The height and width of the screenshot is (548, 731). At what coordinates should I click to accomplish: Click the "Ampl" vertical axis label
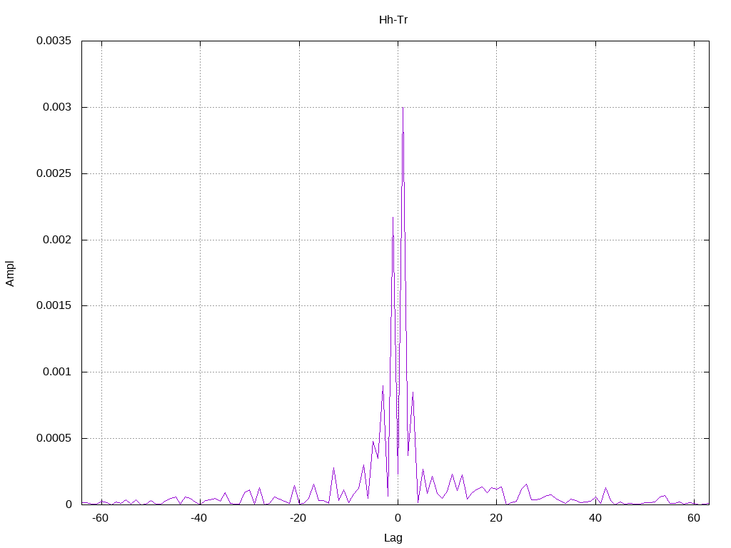[x=10, y=273]
